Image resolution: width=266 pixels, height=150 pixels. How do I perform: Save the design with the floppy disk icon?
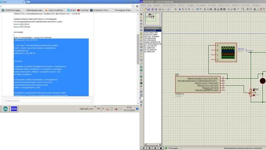(x=148, y=9)
